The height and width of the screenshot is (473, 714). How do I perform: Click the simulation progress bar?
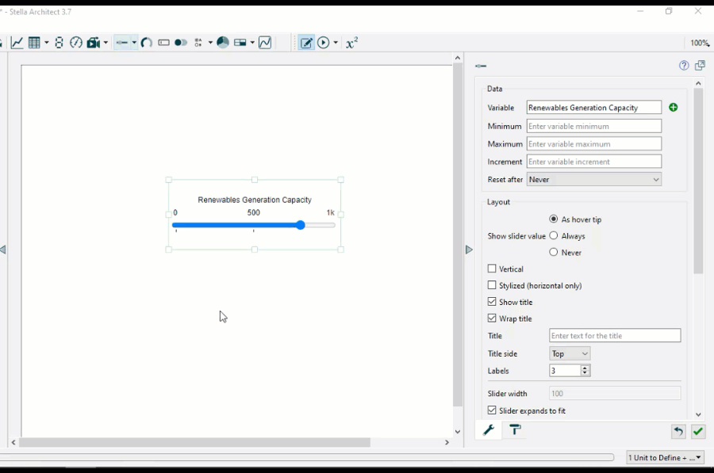(x=306, y=457)
